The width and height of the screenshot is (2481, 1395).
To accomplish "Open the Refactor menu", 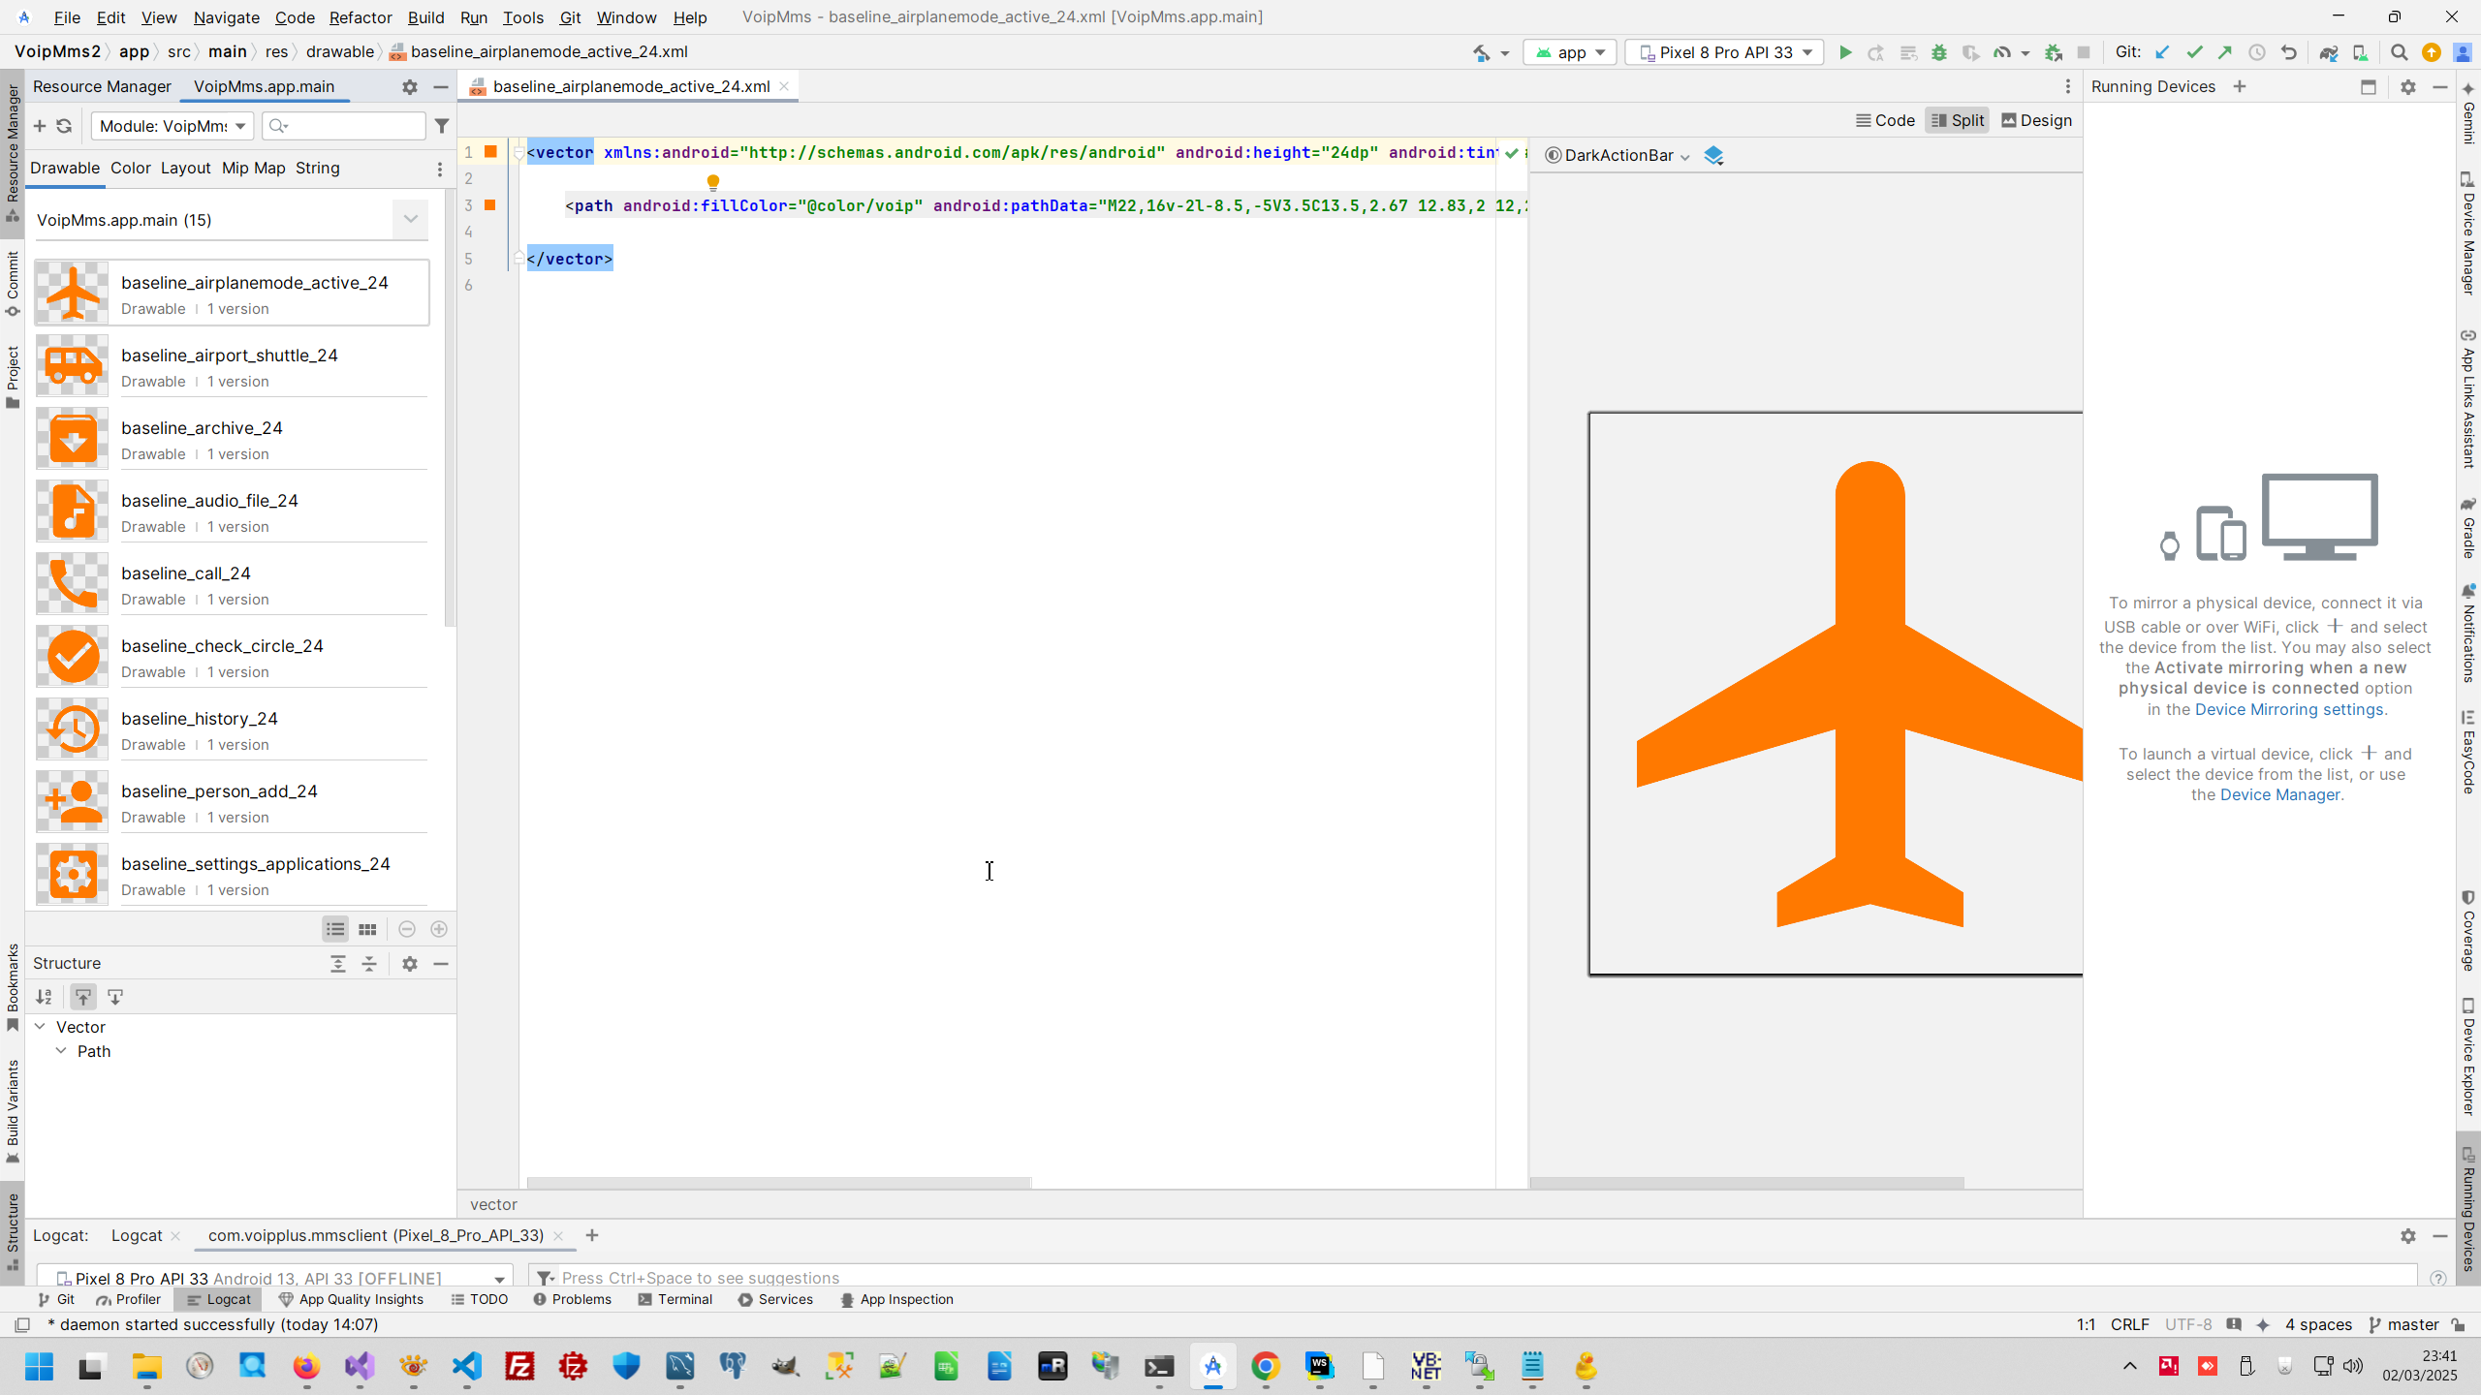I will click(360, 17).
